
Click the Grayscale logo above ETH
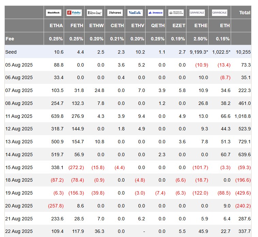(220, 13)
